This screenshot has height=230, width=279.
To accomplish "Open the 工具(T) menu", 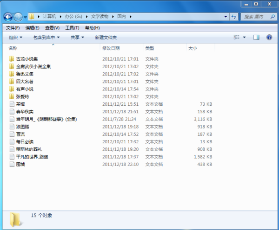I will 72,28.
